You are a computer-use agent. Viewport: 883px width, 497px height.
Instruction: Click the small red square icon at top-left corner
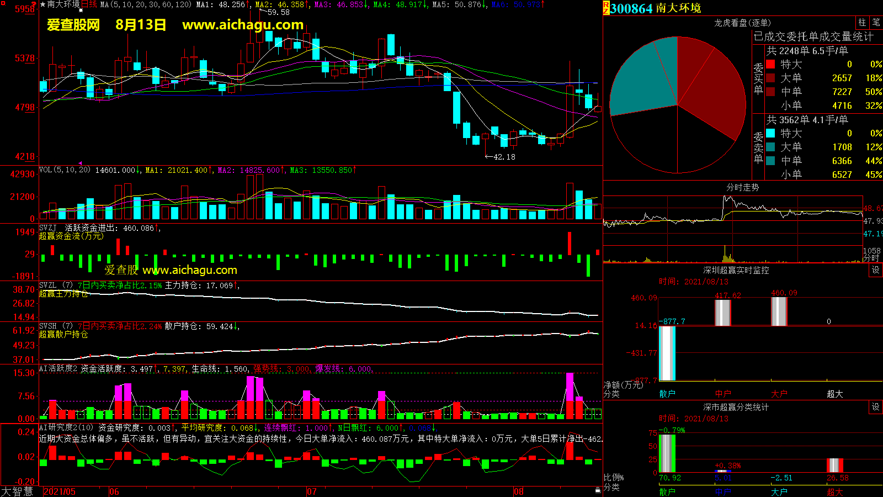[35, 3]
